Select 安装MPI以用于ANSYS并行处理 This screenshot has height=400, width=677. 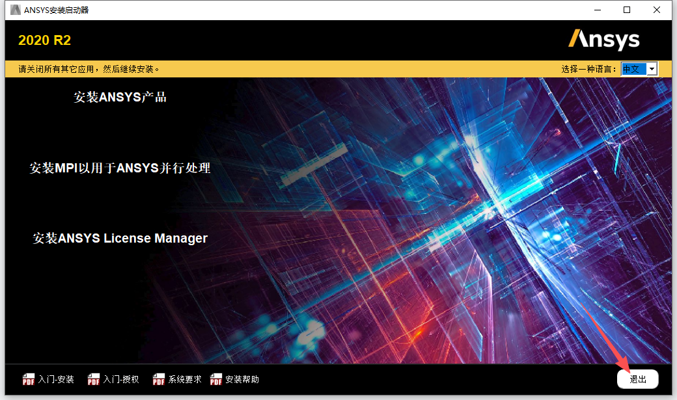point(119,167)
